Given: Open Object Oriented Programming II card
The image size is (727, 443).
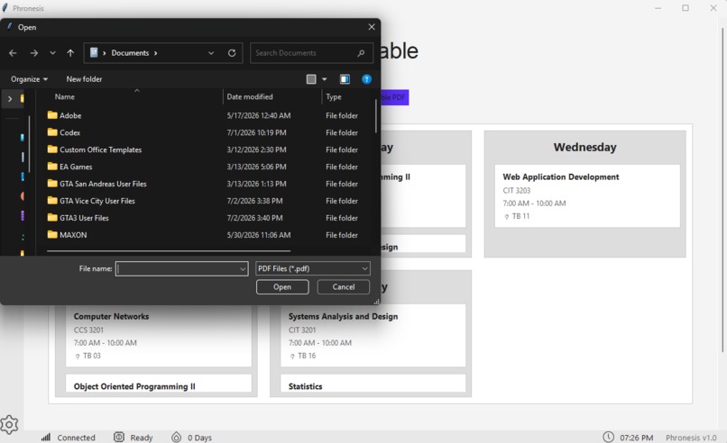Looking at the screenshot, I should click(x=159, y=384).
